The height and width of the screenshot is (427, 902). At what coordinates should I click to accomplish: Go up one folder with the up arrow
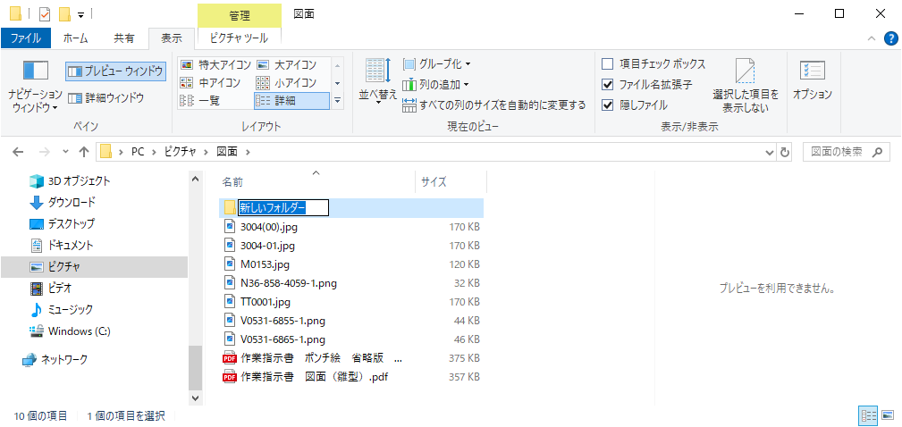click(x=83, y=152)
